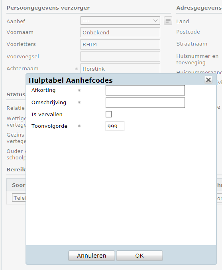Click the Voornaam field containing Onbekend
222x270 pixels.
[x=120, y=32]
